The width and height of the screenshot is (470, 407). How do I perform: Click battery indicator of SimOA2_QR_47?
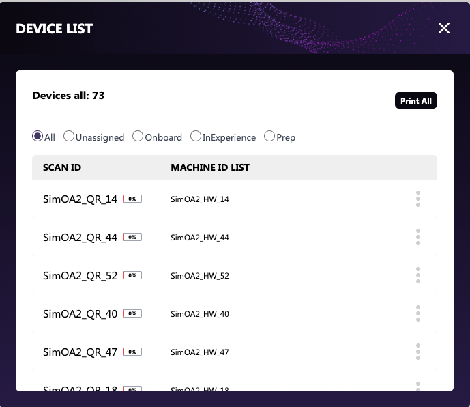[x=132, y=352]
